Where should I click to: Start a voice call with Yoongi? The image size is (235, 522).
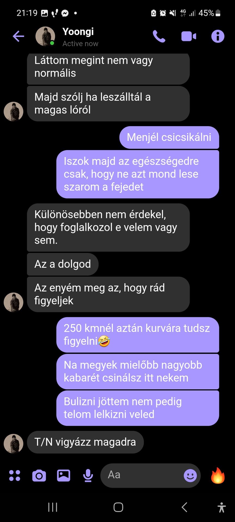(x=159, y=36)
